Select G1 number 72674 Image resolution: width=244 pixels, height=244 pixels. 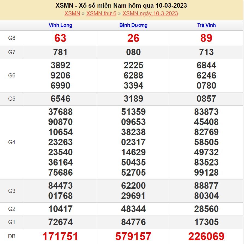pos(60,222)
